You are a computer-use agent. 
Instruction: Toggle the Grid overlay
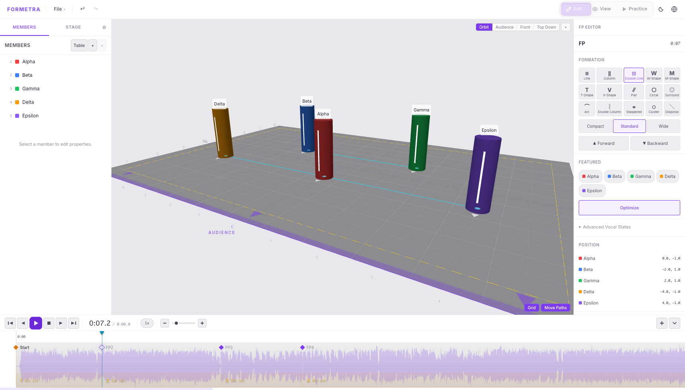(531, 308)
